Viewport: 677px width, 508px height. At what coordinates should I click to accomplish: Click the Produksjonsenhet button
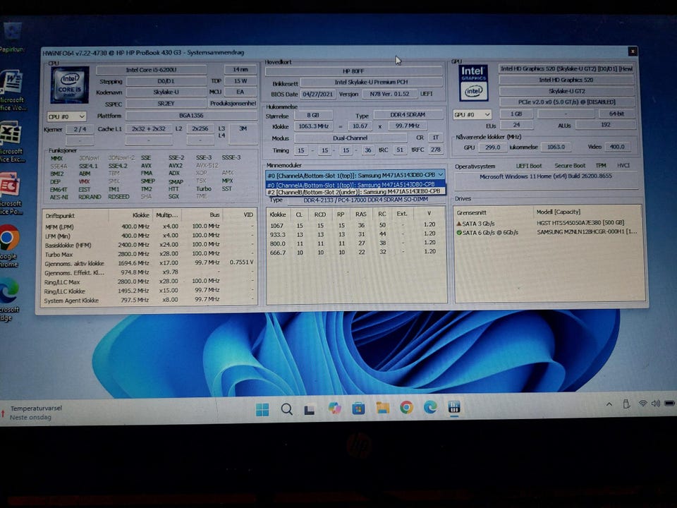[233, 104]
